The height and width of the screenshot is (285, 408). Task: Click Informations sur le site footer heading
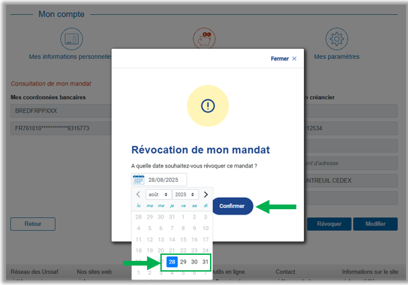coord(370,272)
